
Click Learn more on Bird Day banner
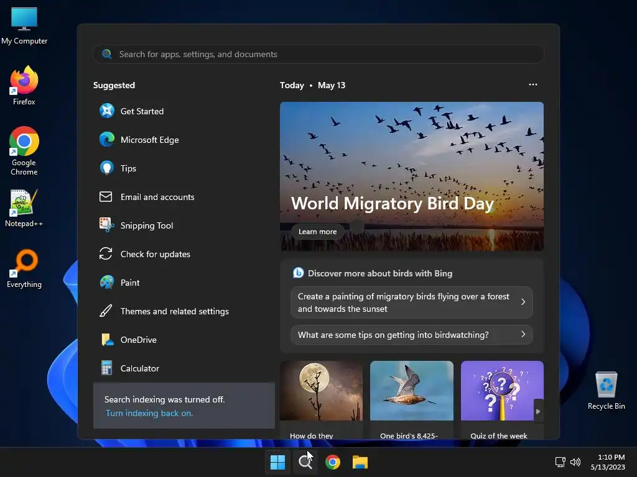[x=318, y=232]
